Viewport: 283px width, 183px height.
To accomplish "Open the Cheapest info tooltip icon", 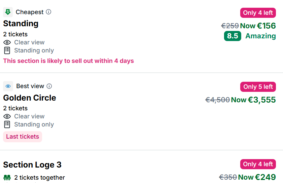I will point(49,12).
